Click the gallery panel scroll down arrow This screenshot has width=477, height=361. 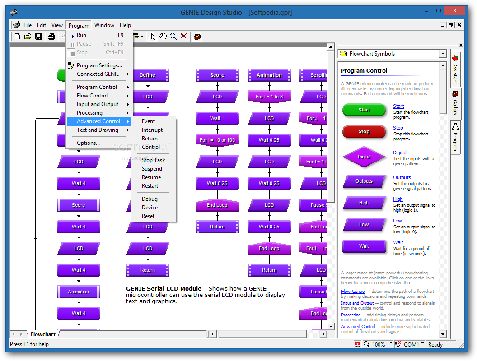click(443, 334)
